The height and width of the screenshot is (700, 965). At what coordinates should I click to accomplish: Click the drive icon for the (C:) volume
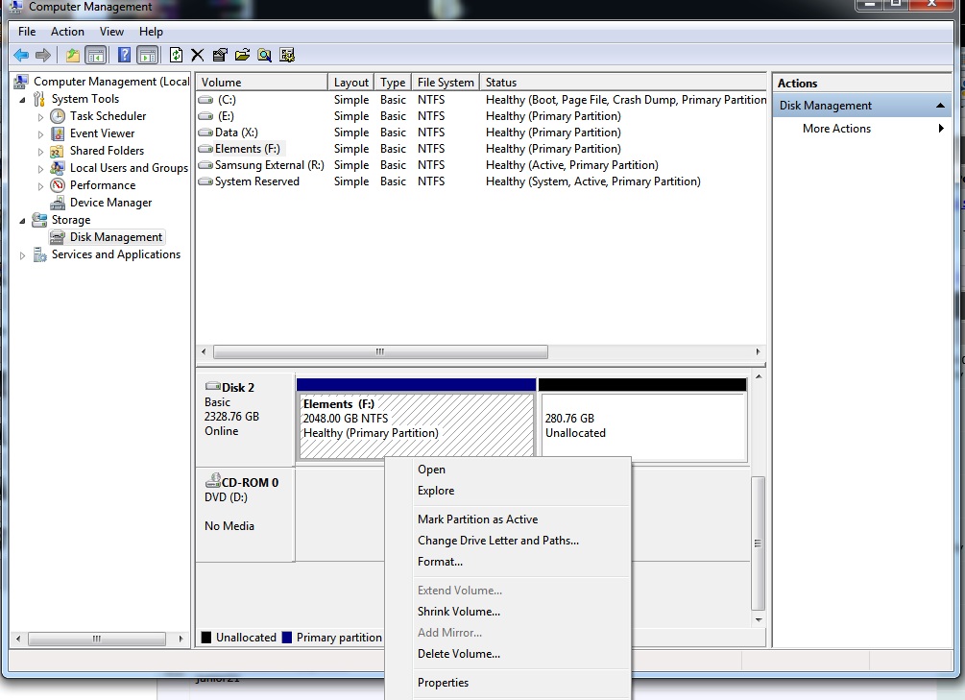[205, 100]
